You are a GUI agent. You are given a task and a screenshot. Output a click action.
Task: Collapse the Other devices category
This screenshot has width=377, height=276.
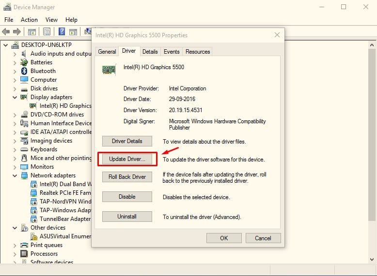tap(15, 228)
